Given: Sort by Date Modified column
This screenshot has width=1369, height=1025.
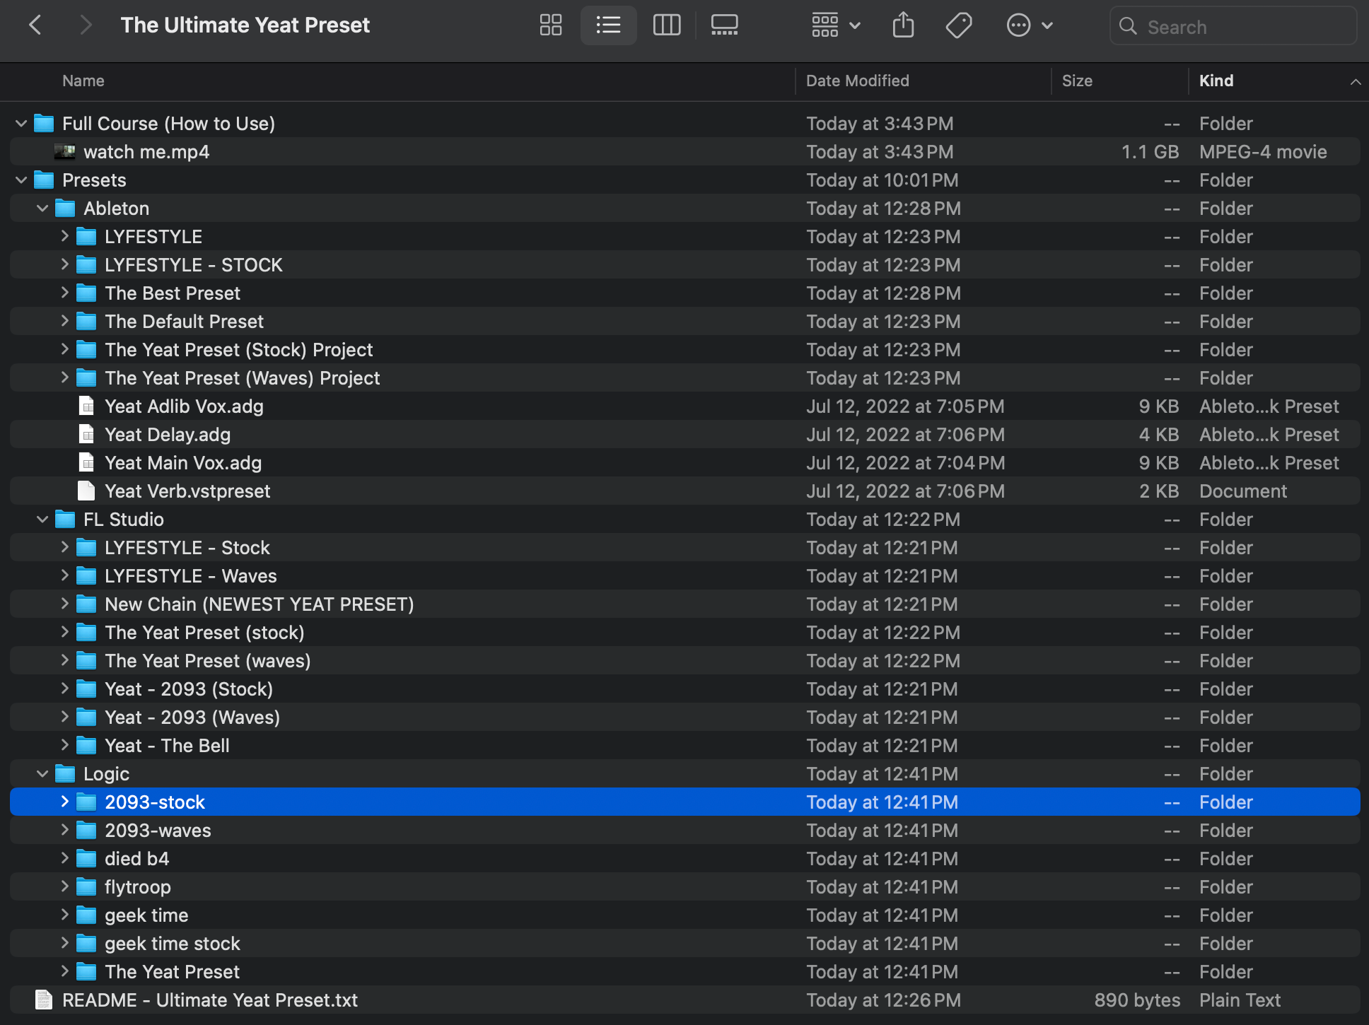Looking at the screenshot, I should [857, 81].
